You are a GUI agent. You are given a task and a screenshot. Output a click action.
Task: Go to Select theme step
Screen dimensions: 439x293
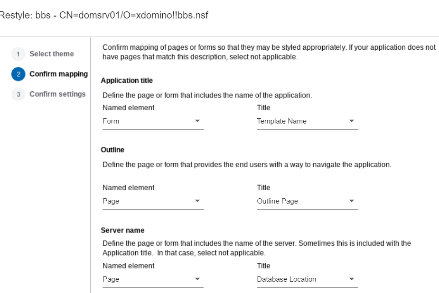[x=52, y=53]
